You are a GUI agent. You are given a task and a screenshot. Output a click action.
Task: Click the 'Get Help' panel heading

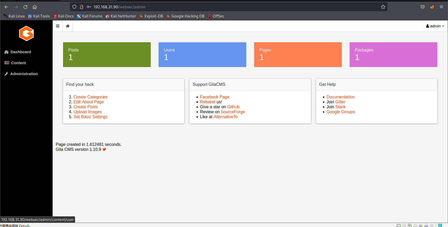[327, 85]
